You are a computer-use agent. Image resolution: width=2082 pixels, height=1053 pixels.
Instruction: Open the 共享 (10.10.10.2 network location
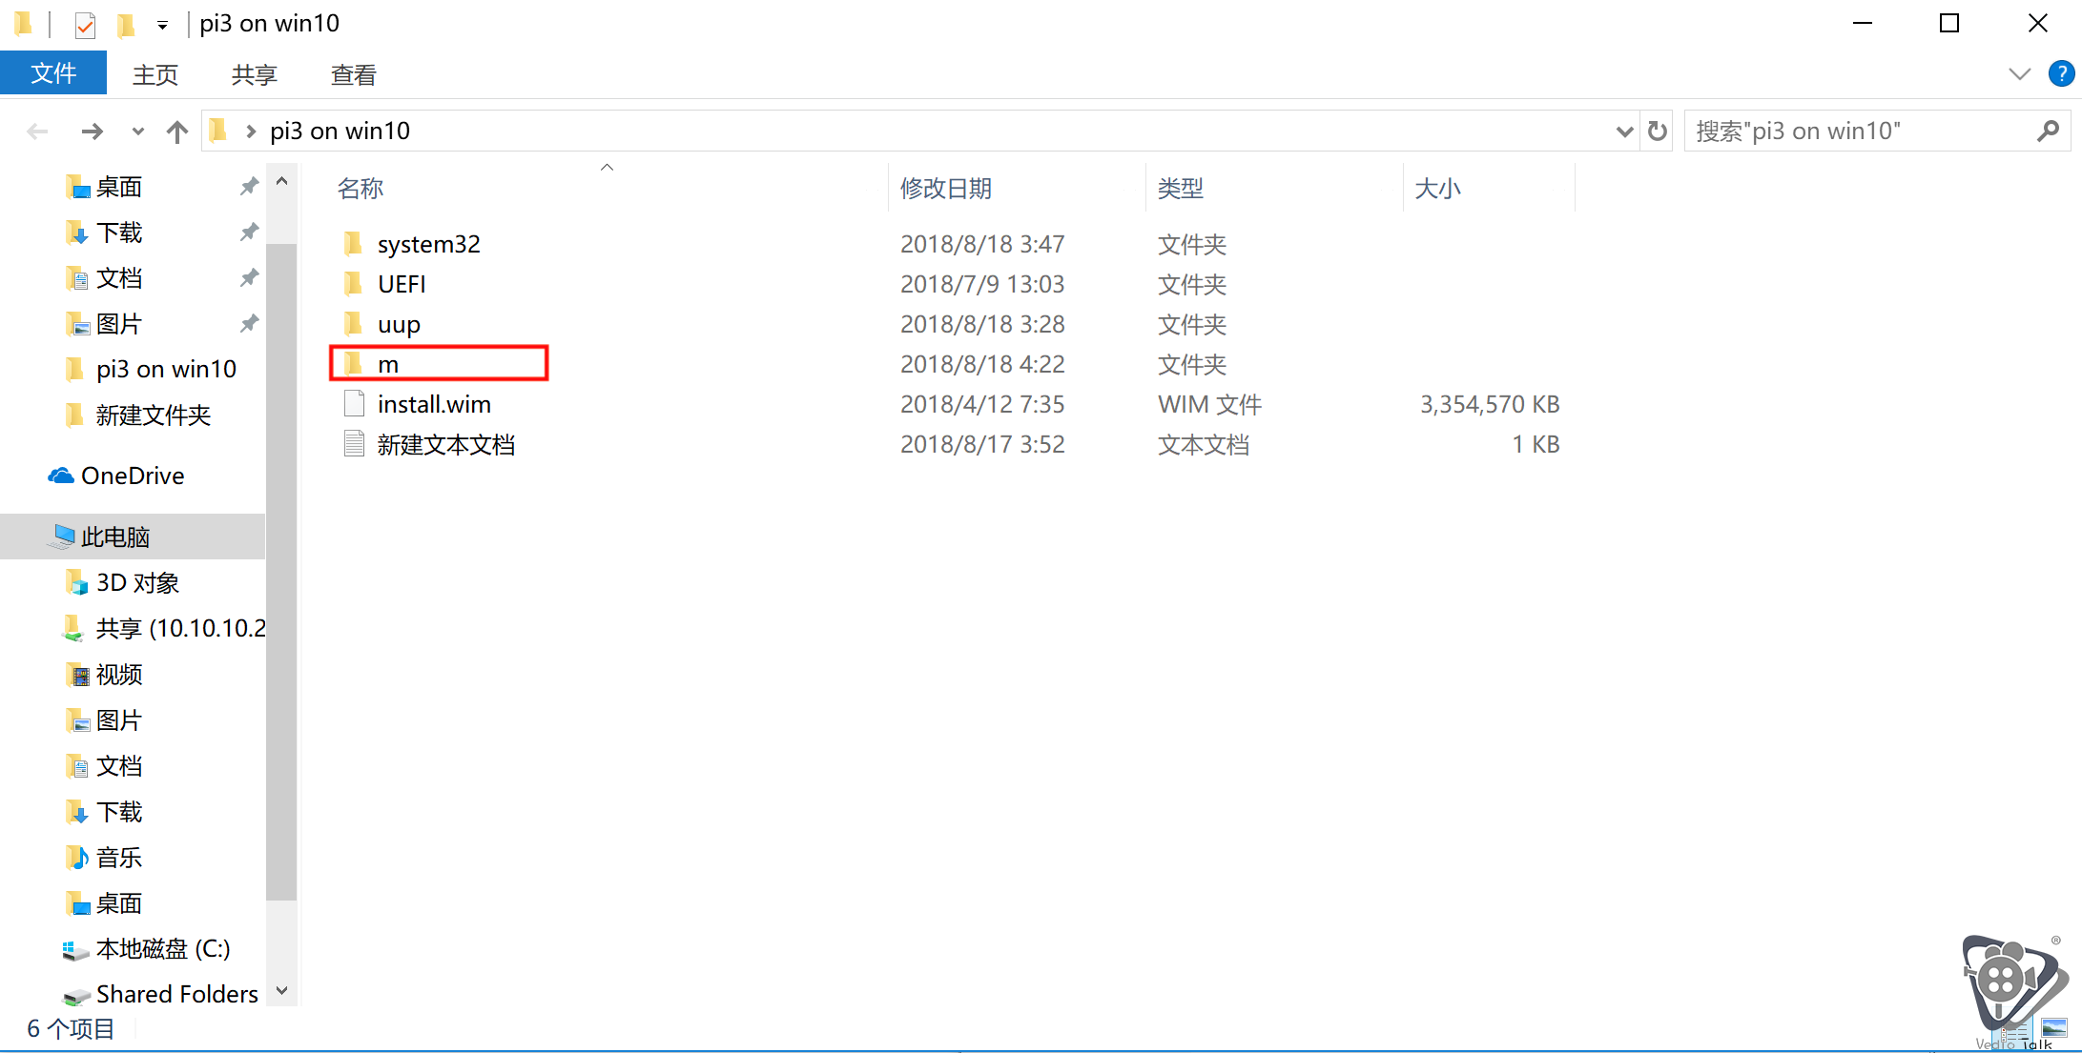tap(180, 628)
